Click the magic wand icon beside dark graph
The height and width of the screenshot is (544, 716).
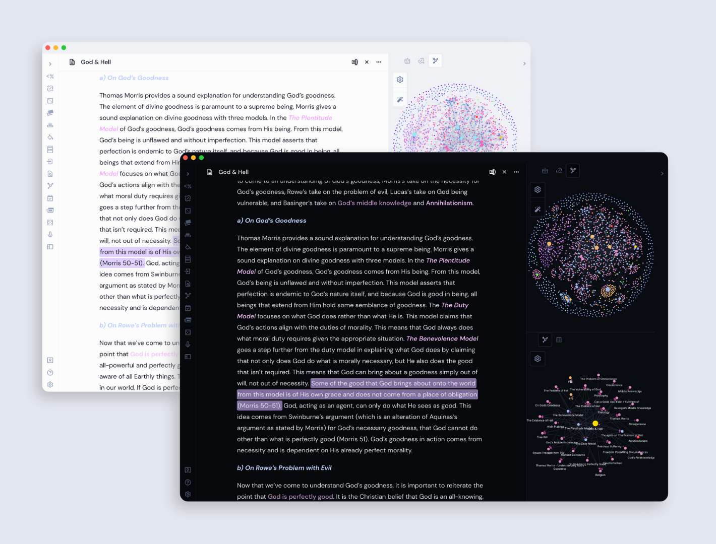(538, 209)
